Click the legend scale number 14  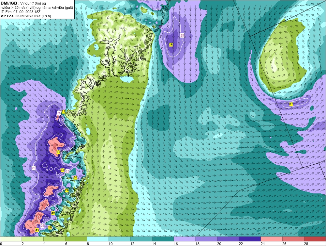[154, 244]
